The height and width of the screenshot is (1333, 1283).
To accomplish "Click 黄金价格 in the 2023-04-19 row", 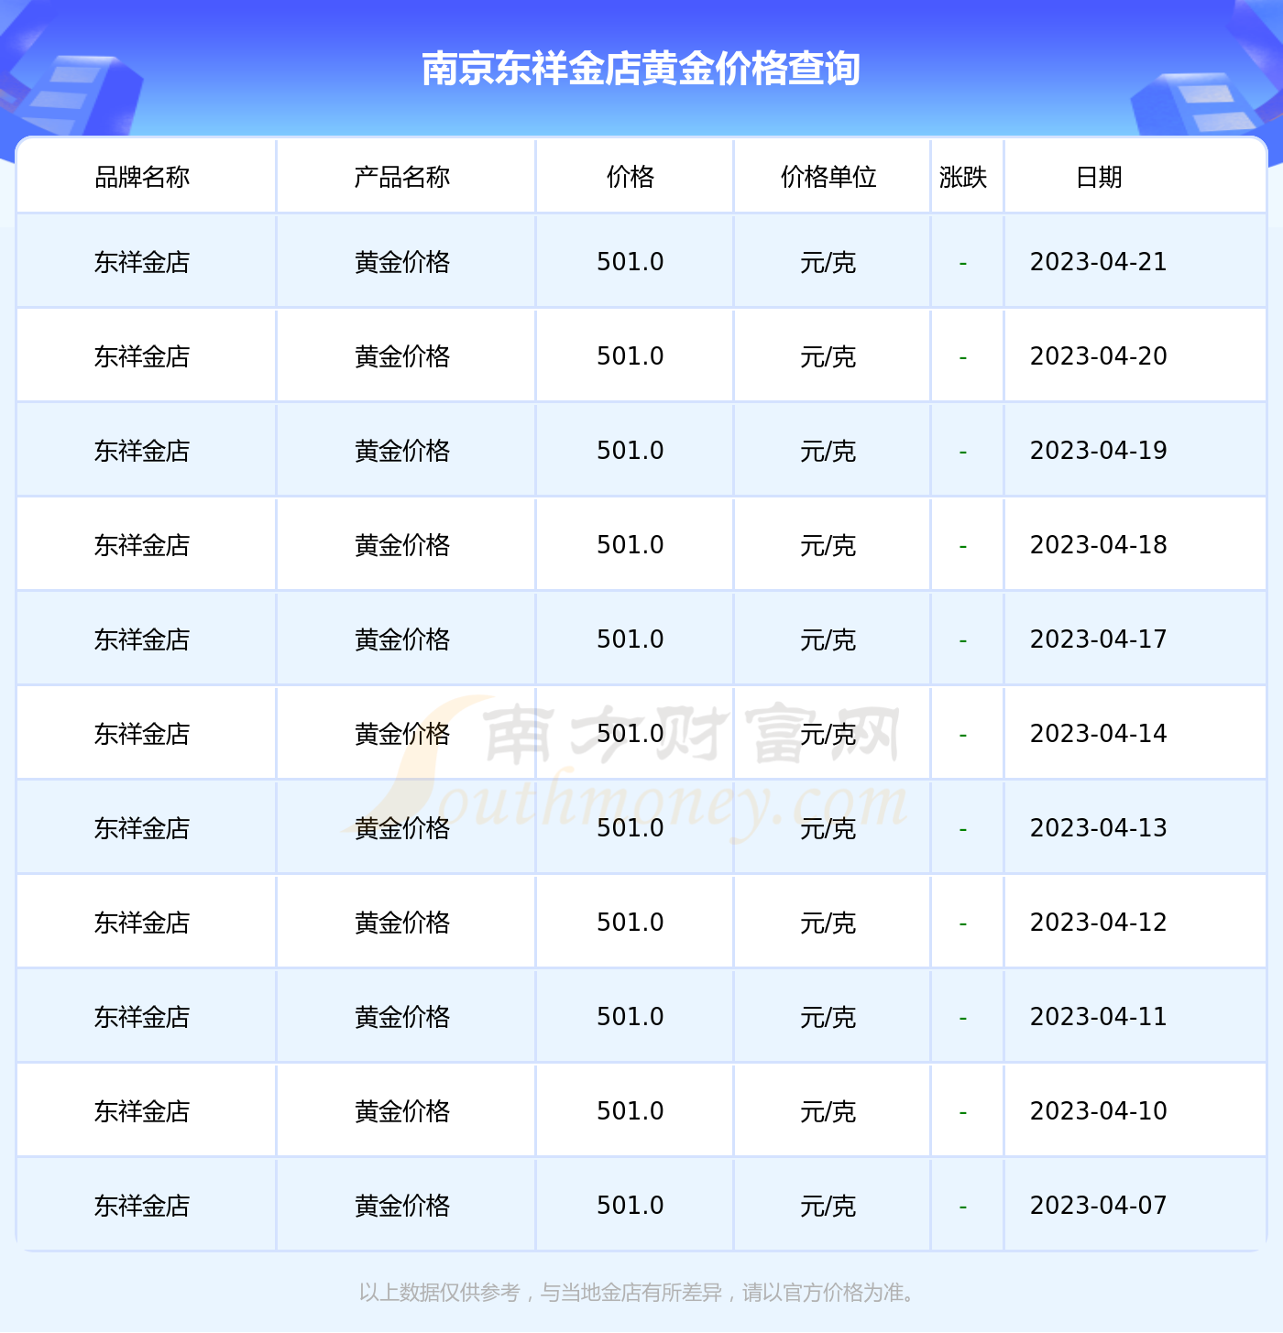I will click(x=402, y=452).
